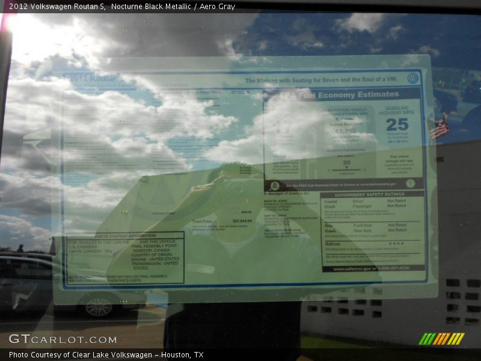Image resolution: width=481 pixels, height=361 pixels.
Task: Click 'FINAL ASSEMBLY POINT: WINDSOR, CANADA' text
Action: pyautogui.click(x=153, y=248)
